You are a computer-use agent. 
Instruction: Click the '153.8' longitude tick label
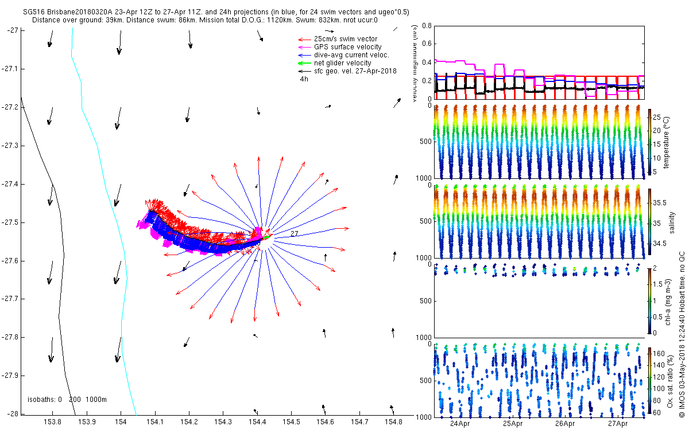tap(53, 423)
